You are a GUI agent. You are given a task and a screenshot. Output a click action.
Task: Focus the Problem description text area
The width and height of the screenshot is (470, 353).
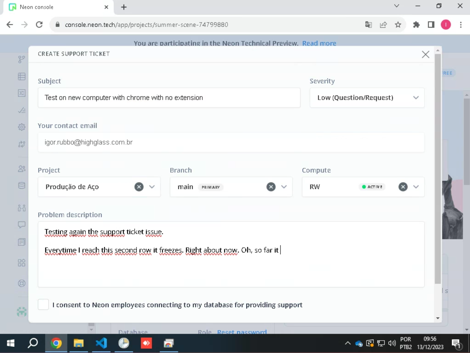[x=231, y=254]
